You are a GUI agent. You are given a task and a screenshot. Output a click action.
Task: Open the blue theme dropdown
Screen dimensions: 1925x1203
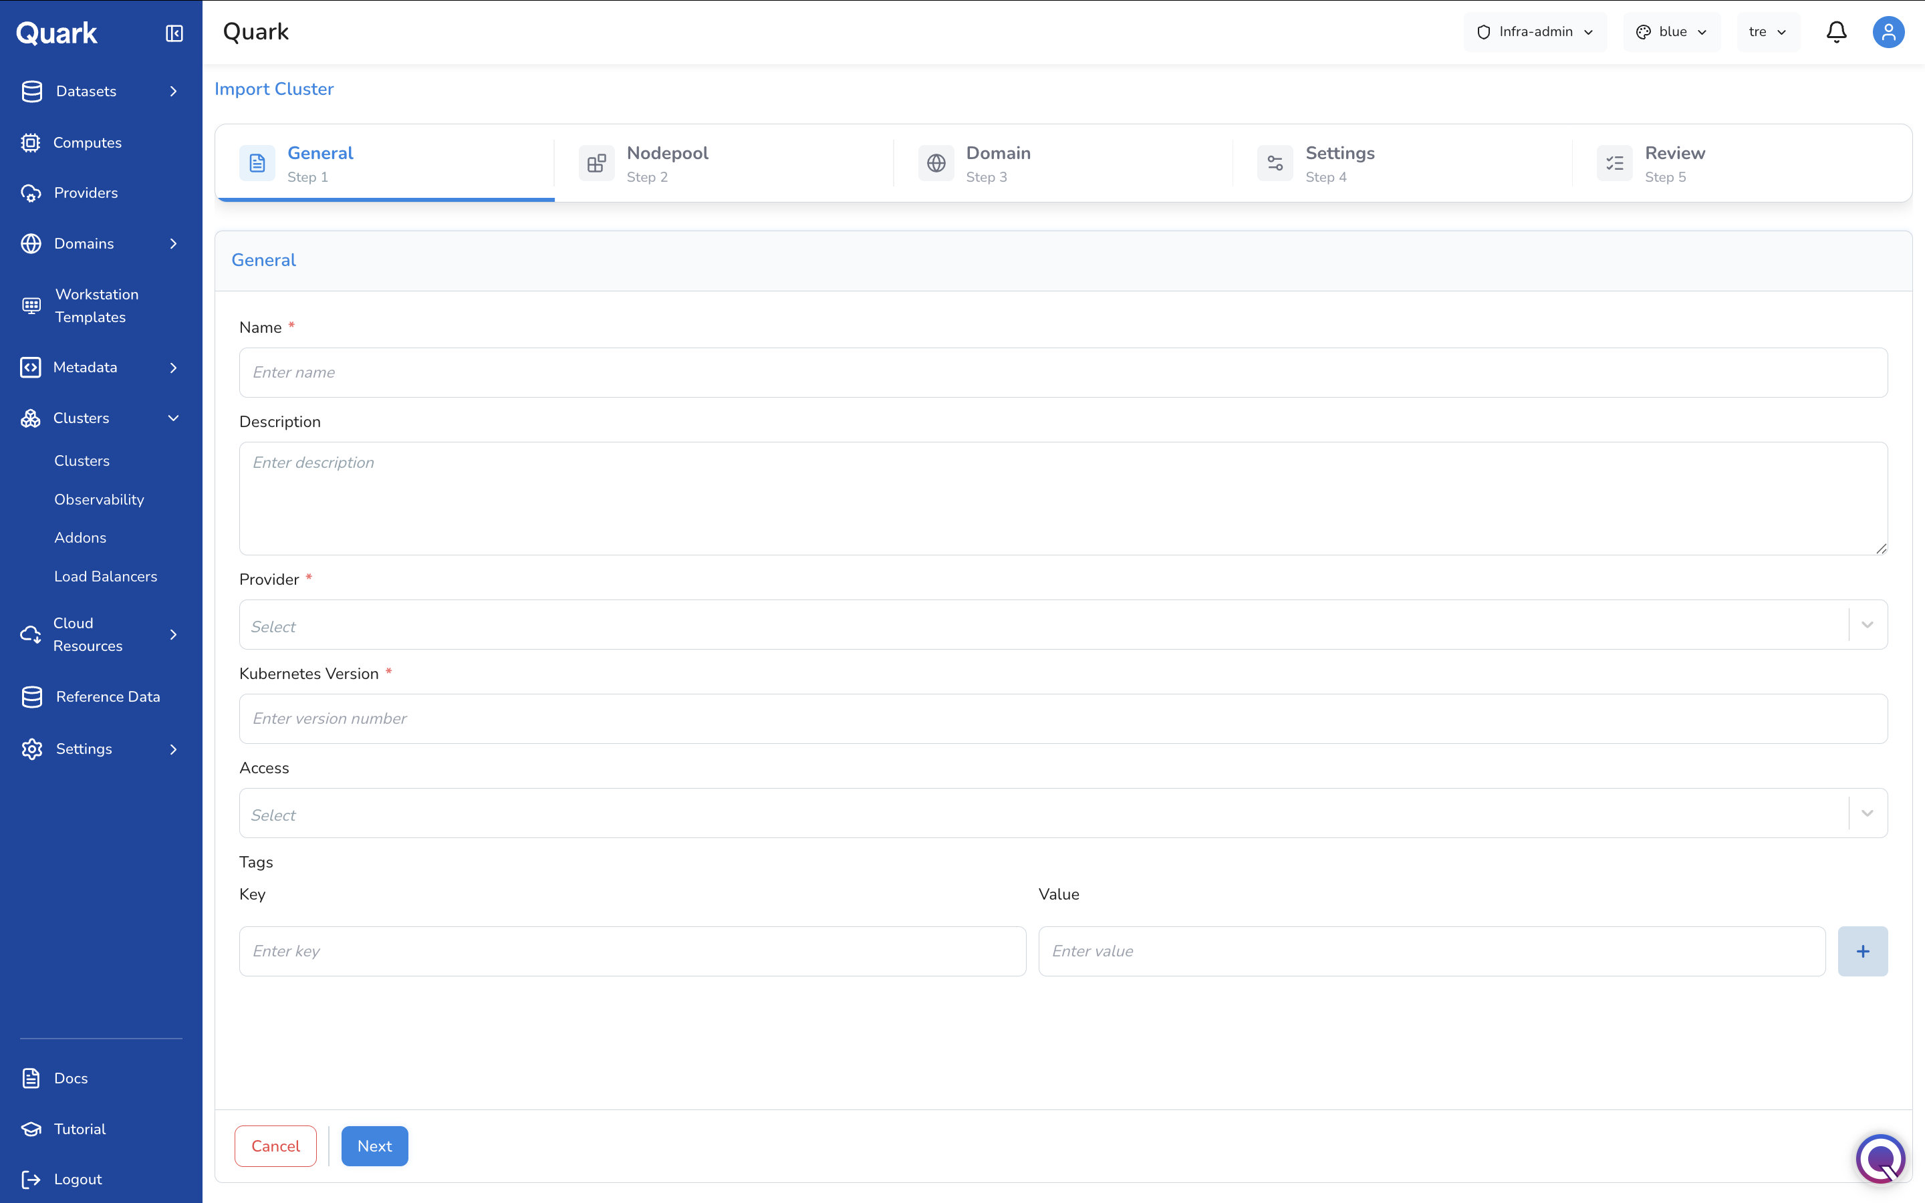[1671, 32]
